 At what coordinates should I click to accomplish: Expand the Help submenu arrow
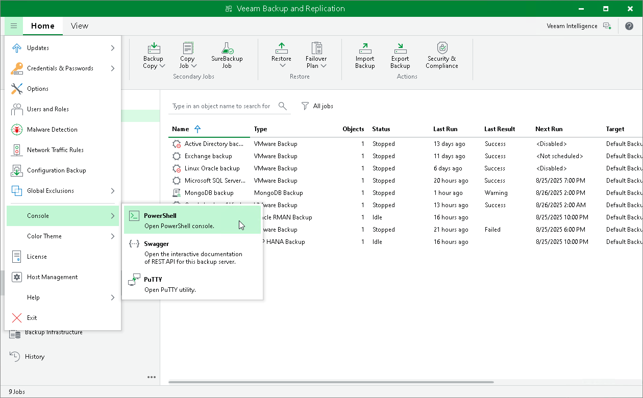[112, 297]
